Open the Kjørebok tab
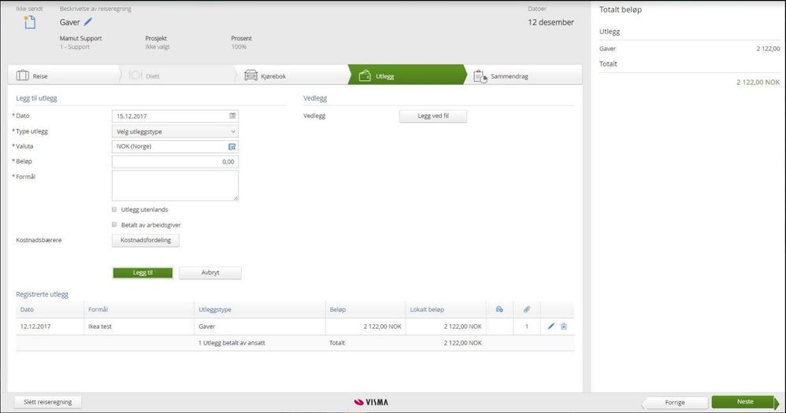Screen dimensions: 786x413 click(x=291, y=76)
